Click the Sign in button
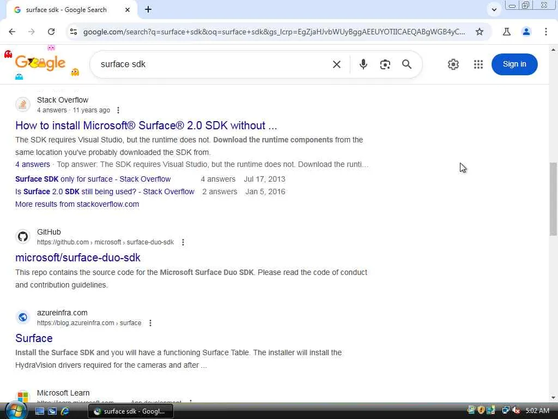Image resolution: width=558 pixels, height=419 pixels. (514, 64)
